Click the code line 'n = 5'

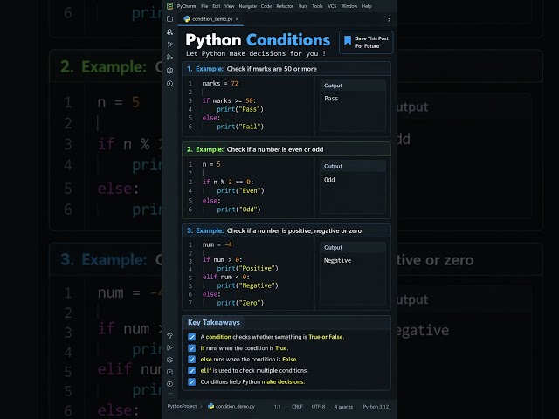click(211, 164)
